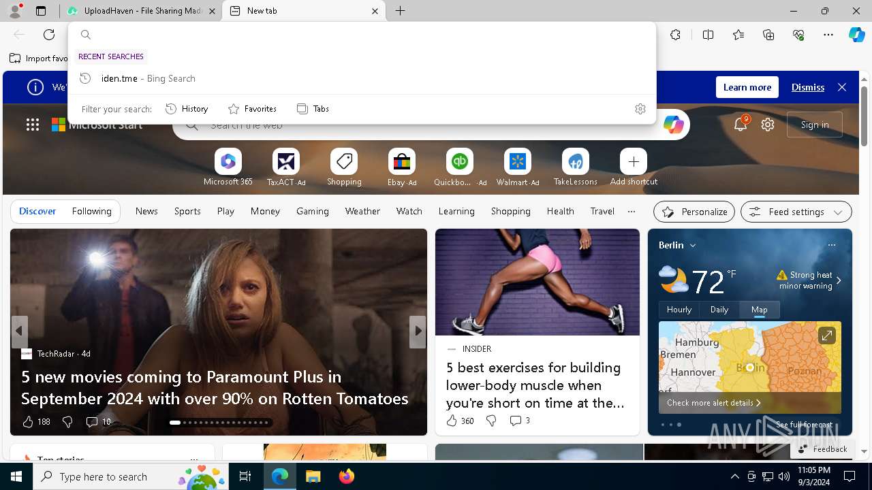Open the weather card more options menu
Viewport: 872px width, 490px height.
point(831,245)
